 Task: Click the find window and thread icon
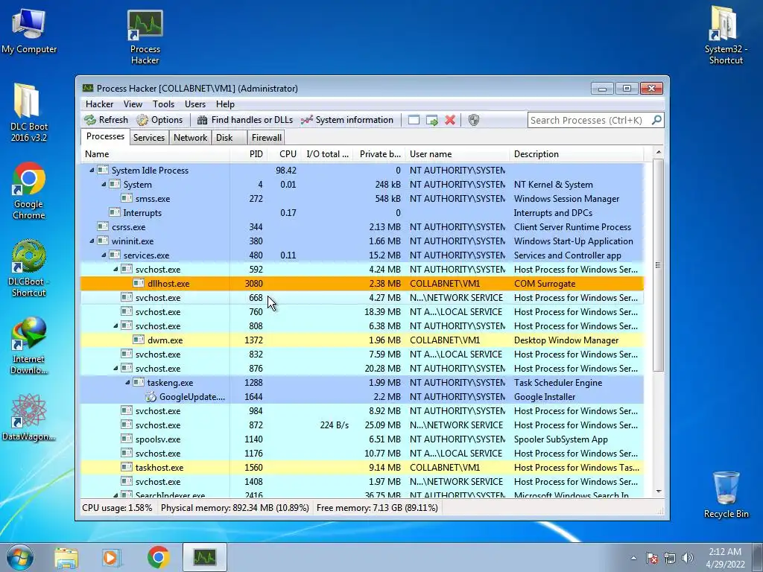431,120
